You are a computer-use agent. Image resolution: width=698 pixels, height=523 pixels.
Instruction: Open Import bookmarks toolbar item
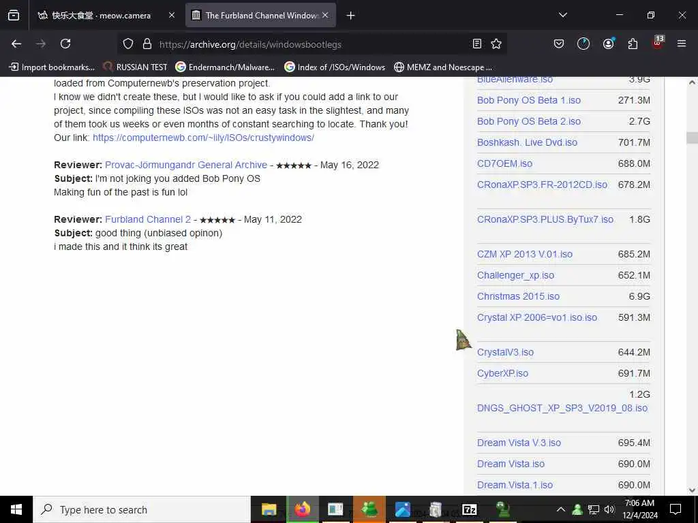coord(52,67)
